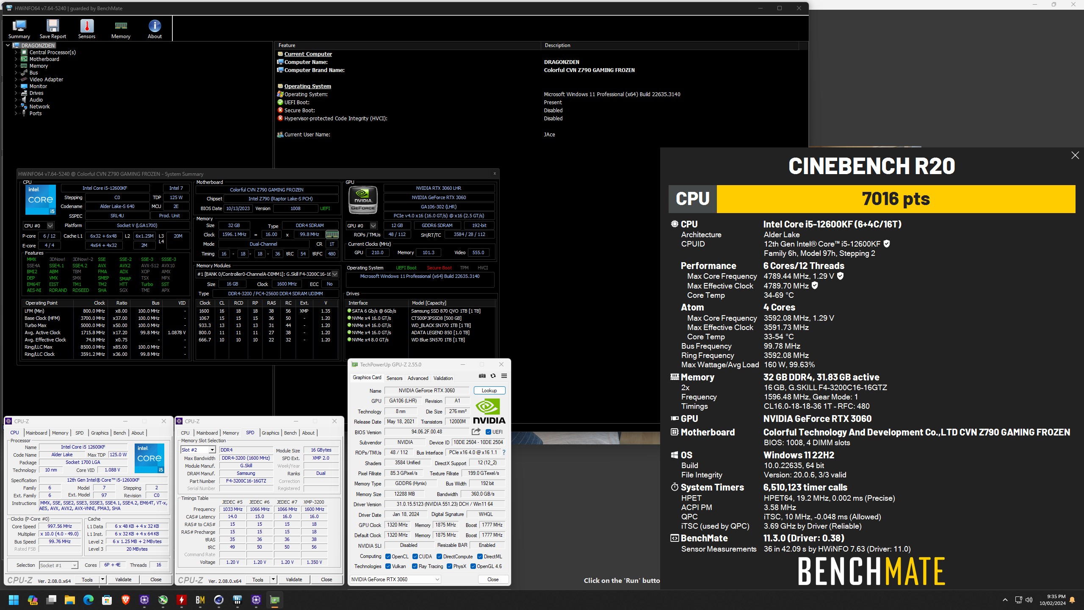Toggle the OpenCL checkbox in GPU-Z
1084x610 pixels.
[x=388, y=557]
